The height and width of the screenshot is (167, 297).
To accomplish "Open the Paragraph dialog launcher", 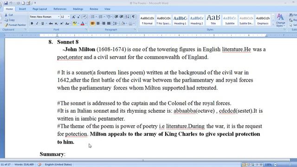I will click(x=135, y=30).
